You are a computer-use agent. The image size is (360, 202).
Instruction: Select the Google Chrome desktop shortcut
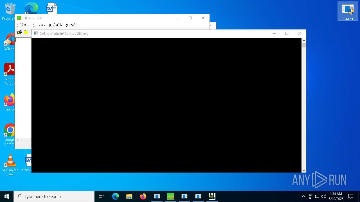[x=9, y=134]
